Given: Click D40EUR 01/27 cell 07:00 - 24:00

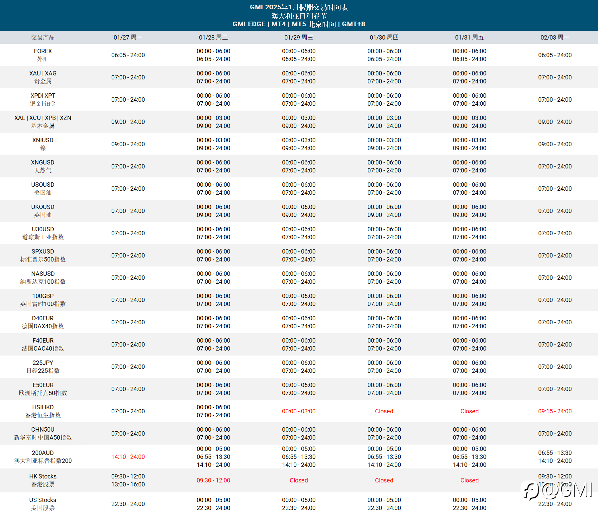Looking at the screenshot, I should (x=128, y=322).
